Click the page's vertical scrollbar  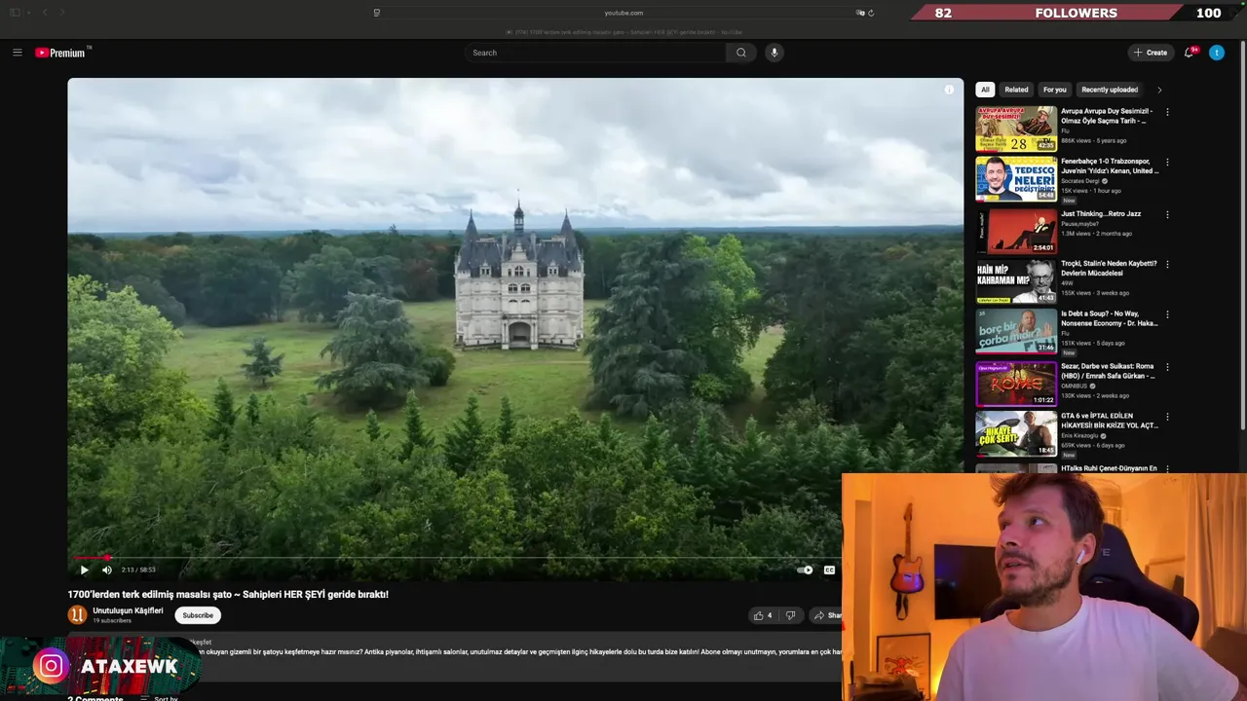click(x=1242, y=234)
